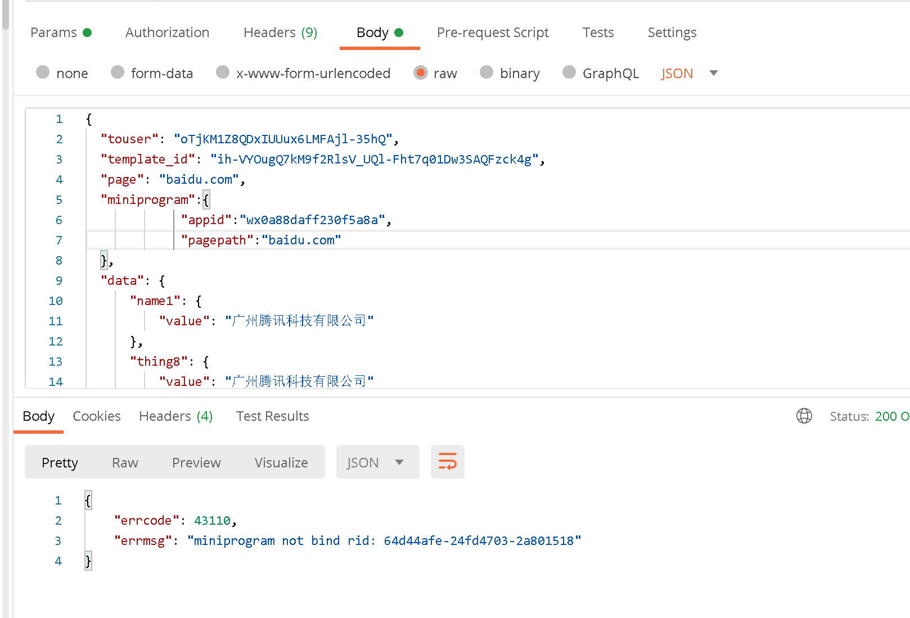Open the request Headers (9) tab

(280, 33)
